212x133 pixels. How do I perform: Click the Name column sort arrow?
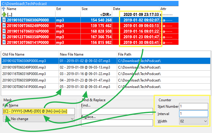point(4,9)
